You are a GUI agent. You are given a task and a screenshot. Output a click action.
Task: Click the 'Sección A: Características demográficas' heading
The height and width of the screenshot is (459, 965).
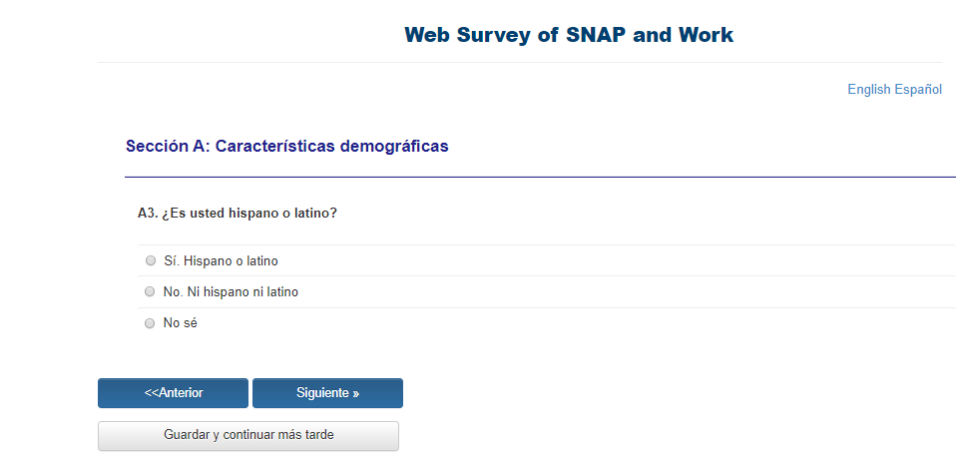pyautogui.click(x=287, y=147)
